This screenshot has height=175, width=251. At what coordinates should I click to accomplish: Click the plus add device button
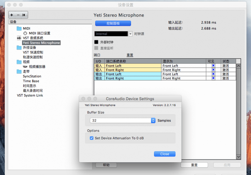coord(12,15)
